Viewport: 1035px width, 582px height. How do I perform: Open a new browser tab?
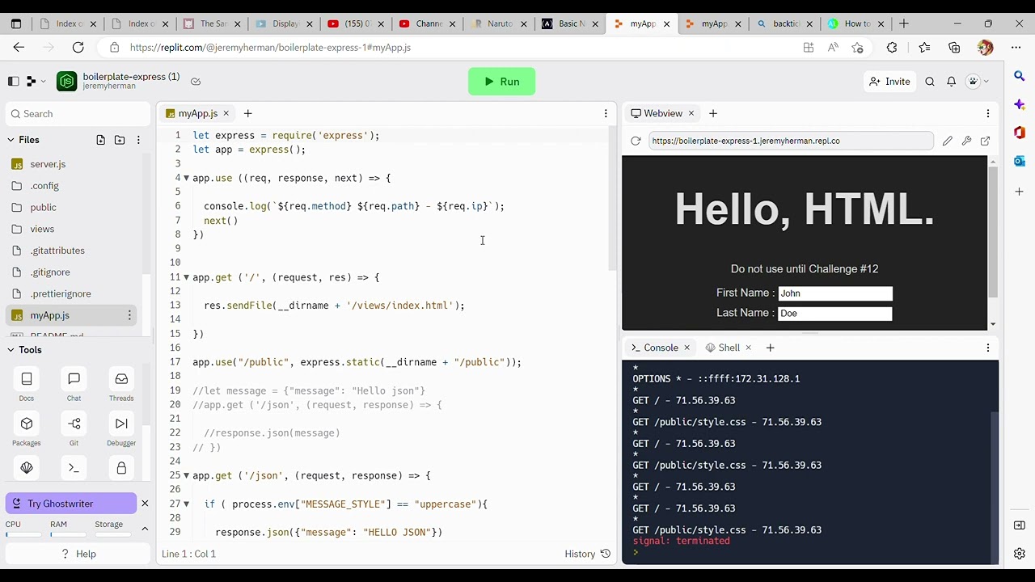pyautogui.click(x=903, y=23)
